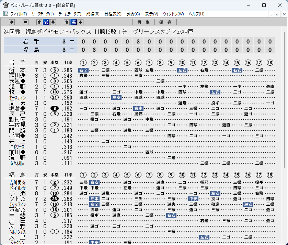Click the app icon in the menu bar

pos(5,14)
